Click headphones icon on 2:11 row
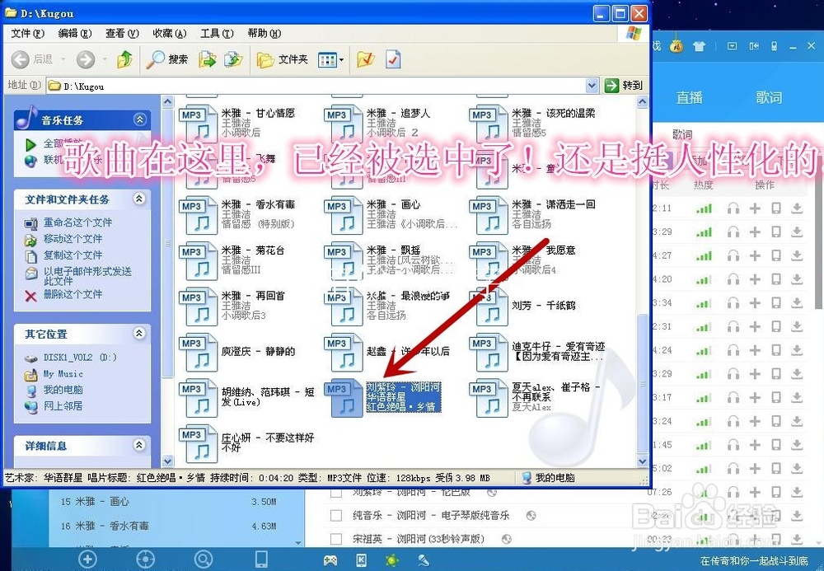824x571 pixels. 733,208
